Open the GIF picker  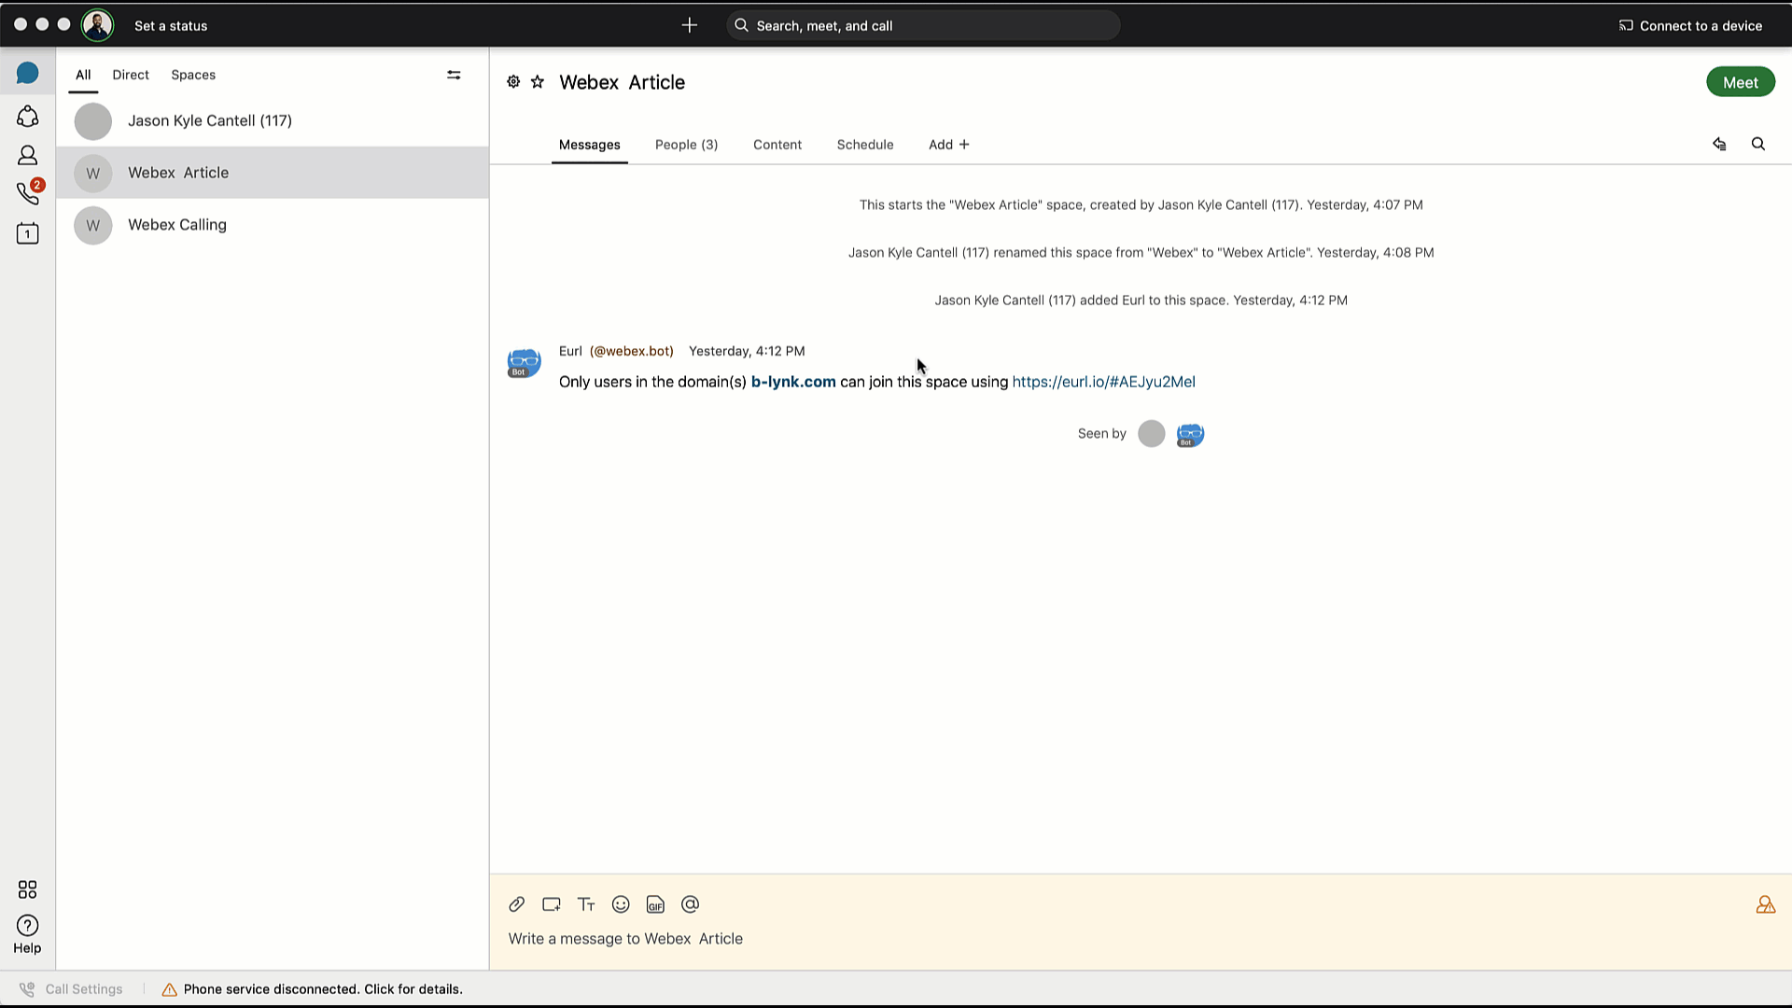655,904
